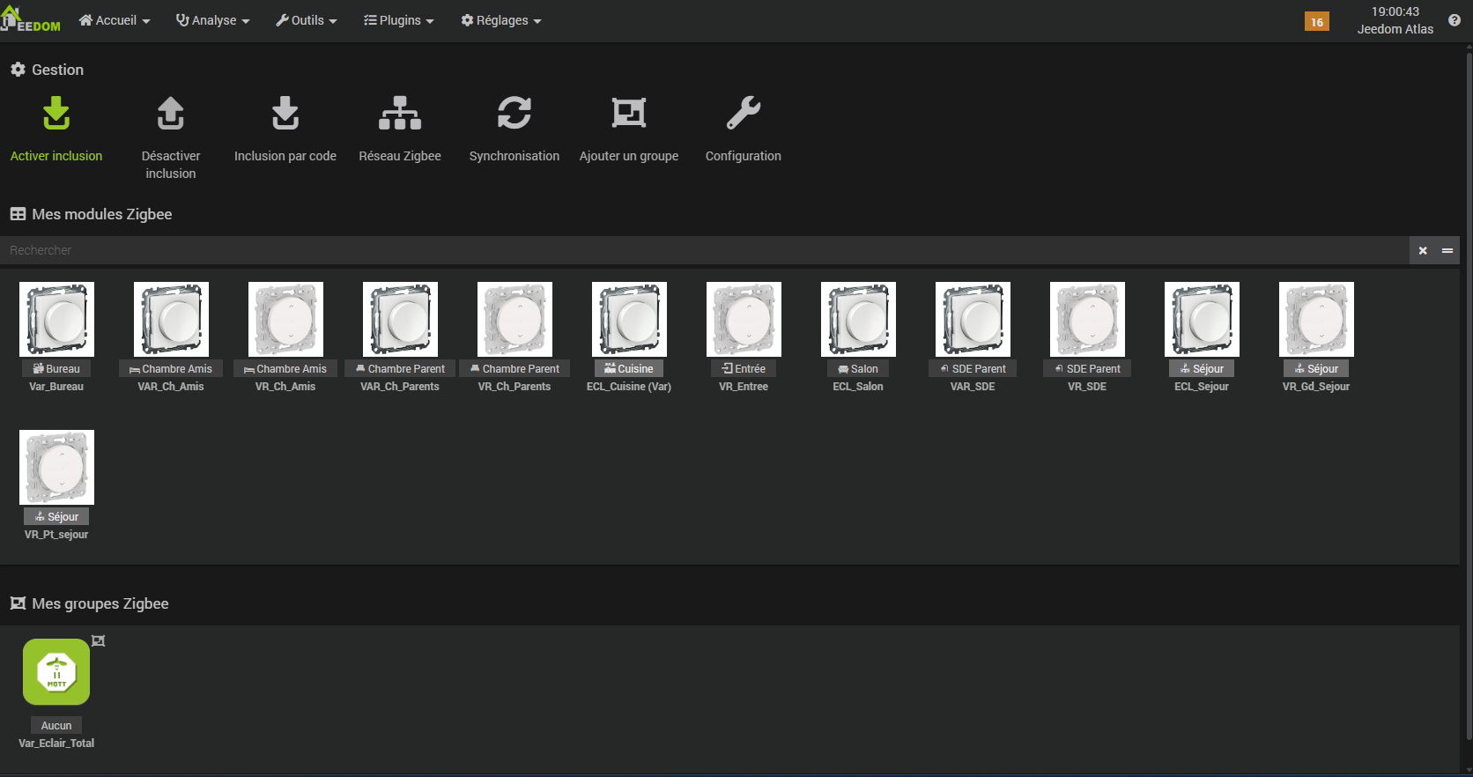Click the Désactiver inclusion icon
This screenshot has height=777, width=1473.
click(171, 114)
